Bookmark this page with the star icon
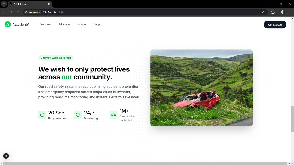294x165 pixels. click(263, 12)
